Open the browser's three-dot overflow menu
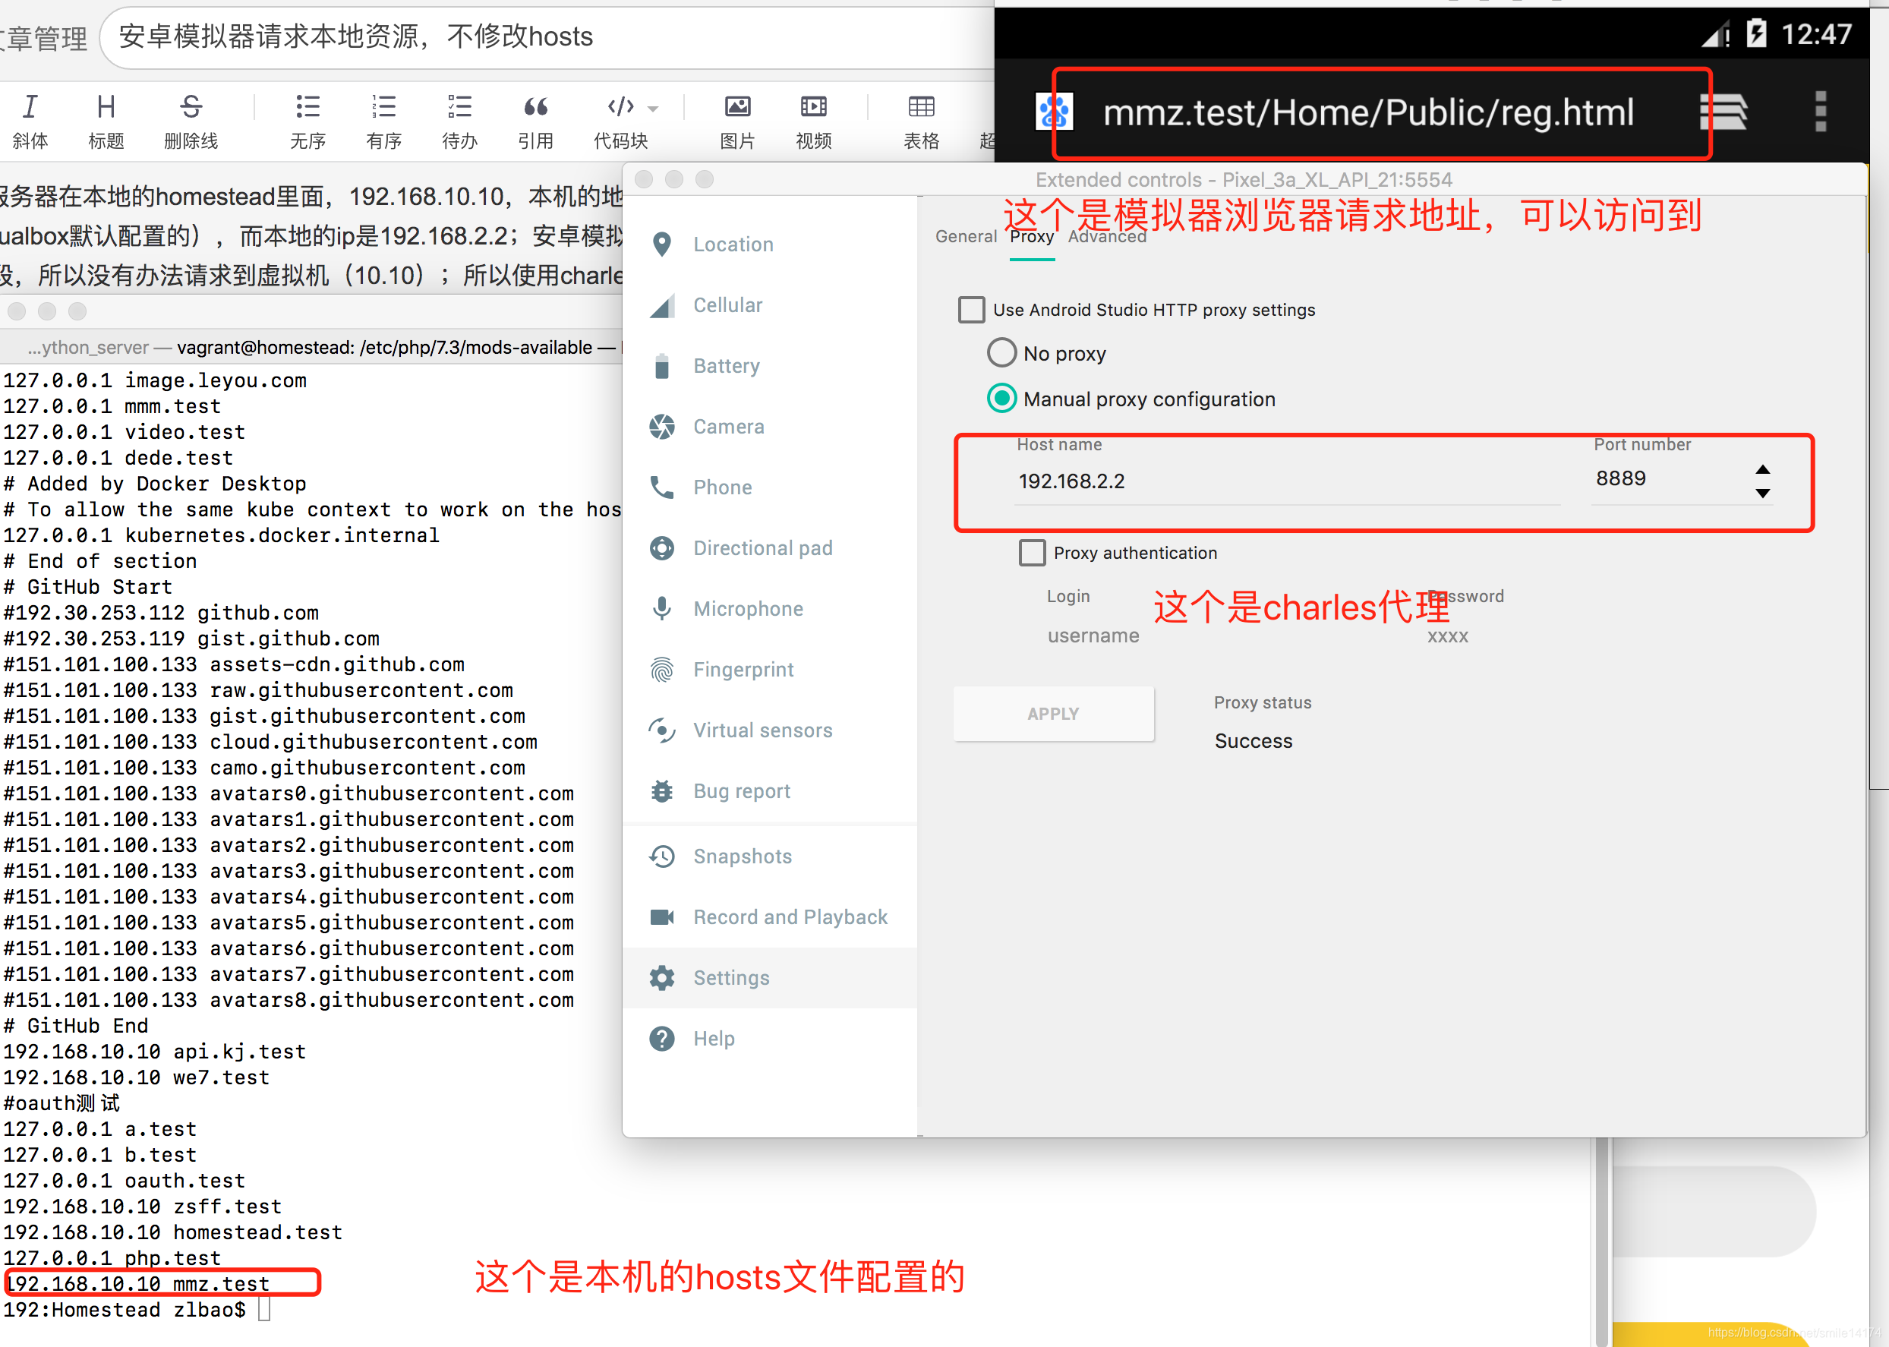Screen dimensions: 1889x1347 pyautogui.click(x=1820, y=112)
